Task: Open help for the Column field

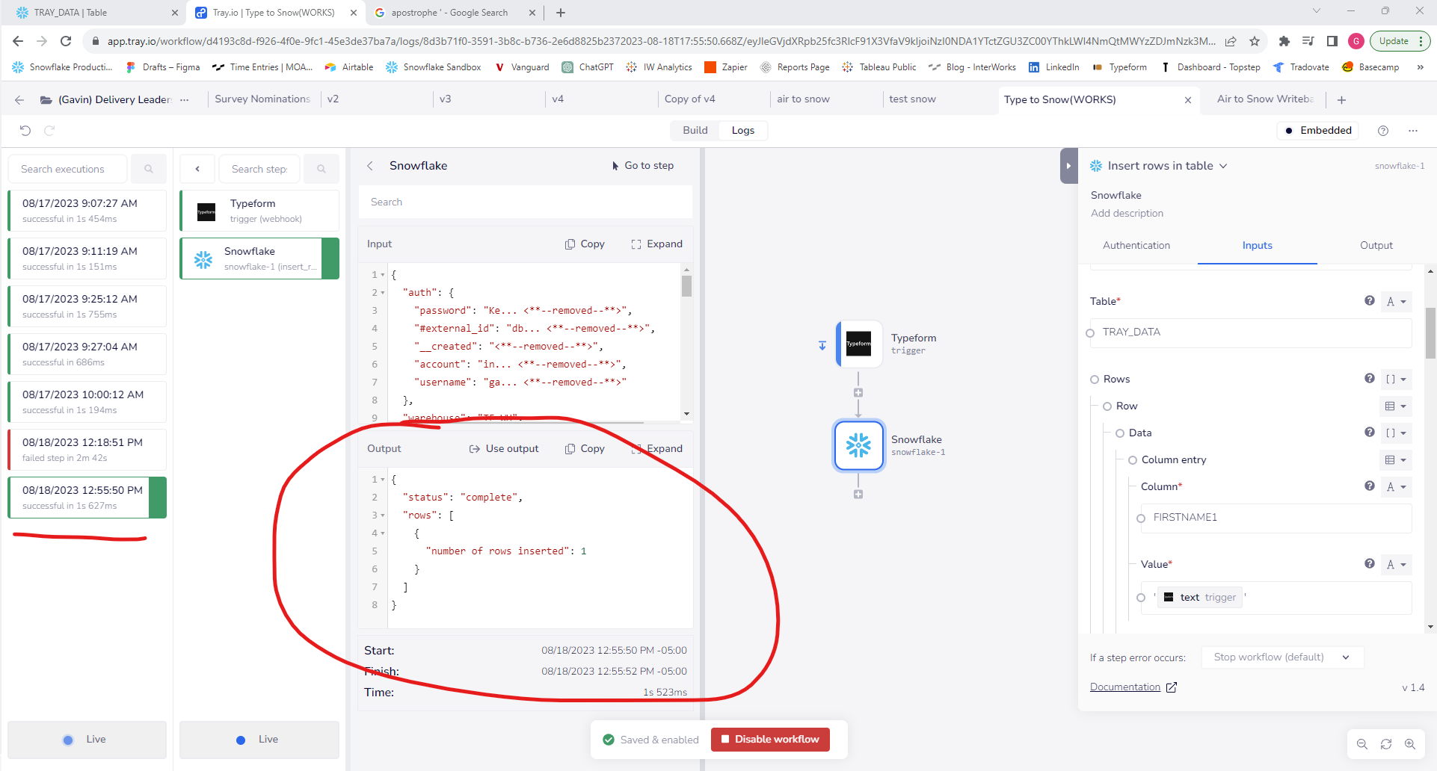Action: 1370,486
